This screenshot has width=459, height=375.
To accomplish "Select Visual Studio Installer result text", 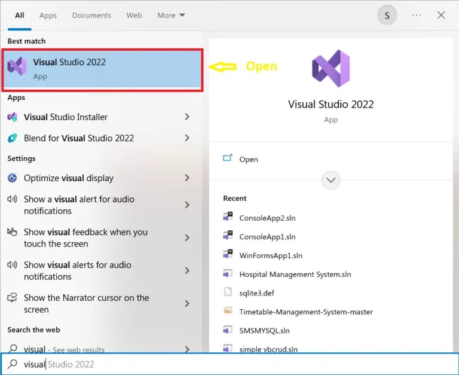I will (x=66, y=117).
